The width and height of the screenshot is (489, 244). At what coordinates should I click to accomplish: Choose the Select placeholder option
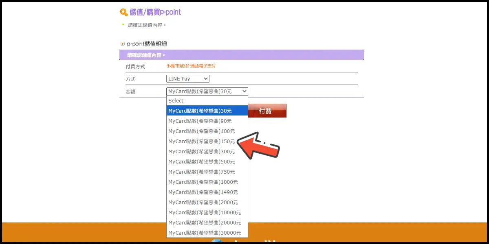coord(207,100)
